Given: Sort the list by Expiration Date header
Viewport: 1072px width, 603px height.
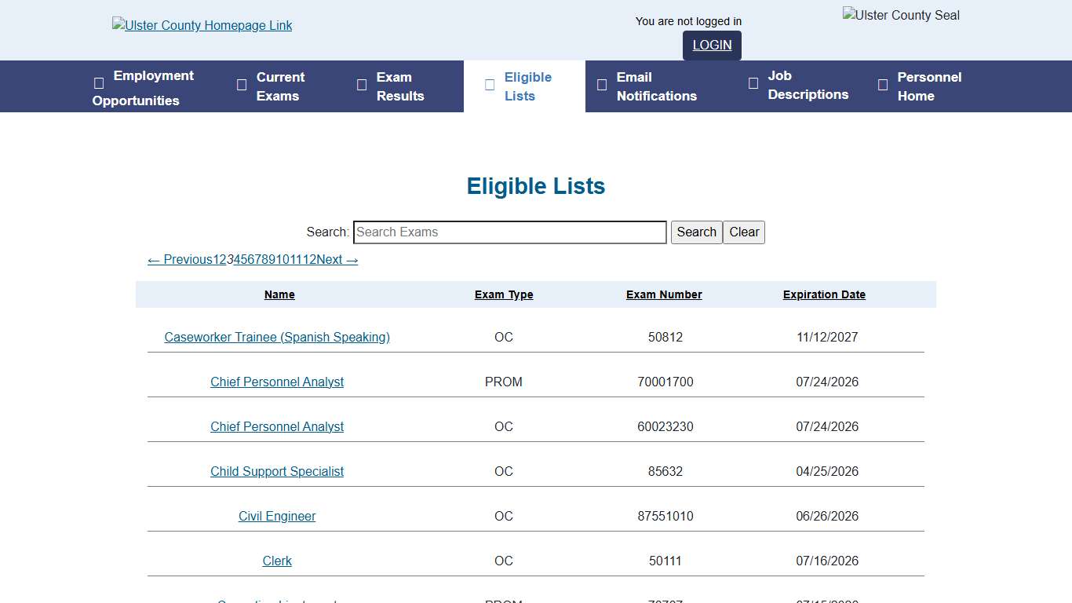Looking at the screenshot, I should [x=824, y=294].
